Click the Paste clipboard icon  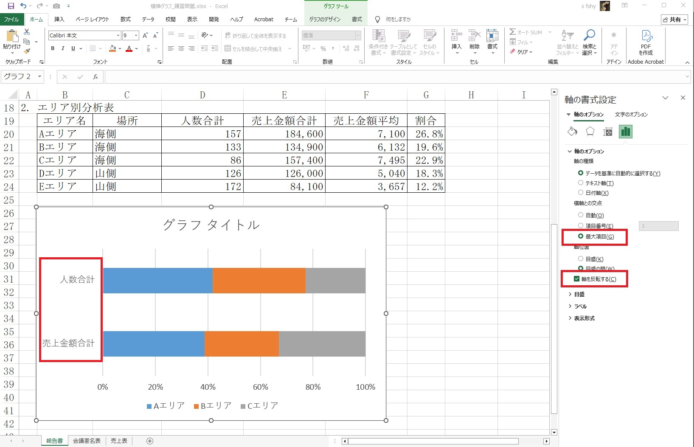coord(11,37)
